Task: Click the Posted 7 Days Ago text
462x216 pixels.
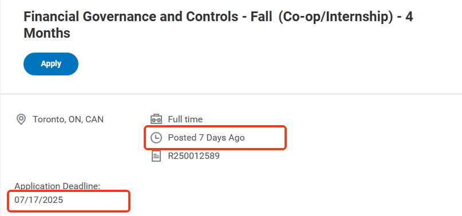Action: 206,137
